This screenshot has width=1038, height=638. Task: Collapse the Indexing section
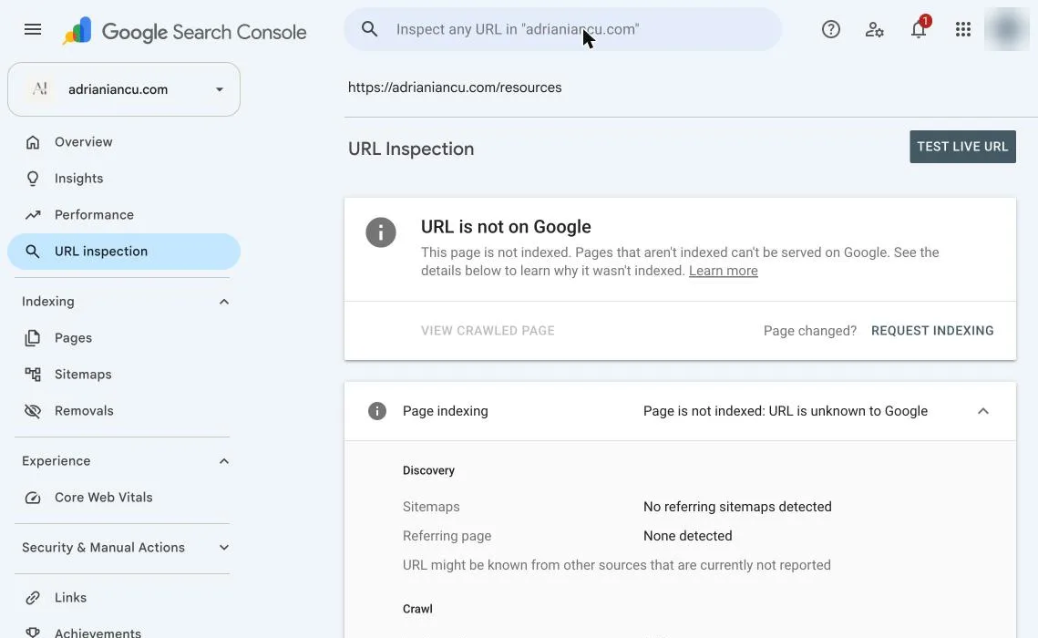tap(224, 302)
